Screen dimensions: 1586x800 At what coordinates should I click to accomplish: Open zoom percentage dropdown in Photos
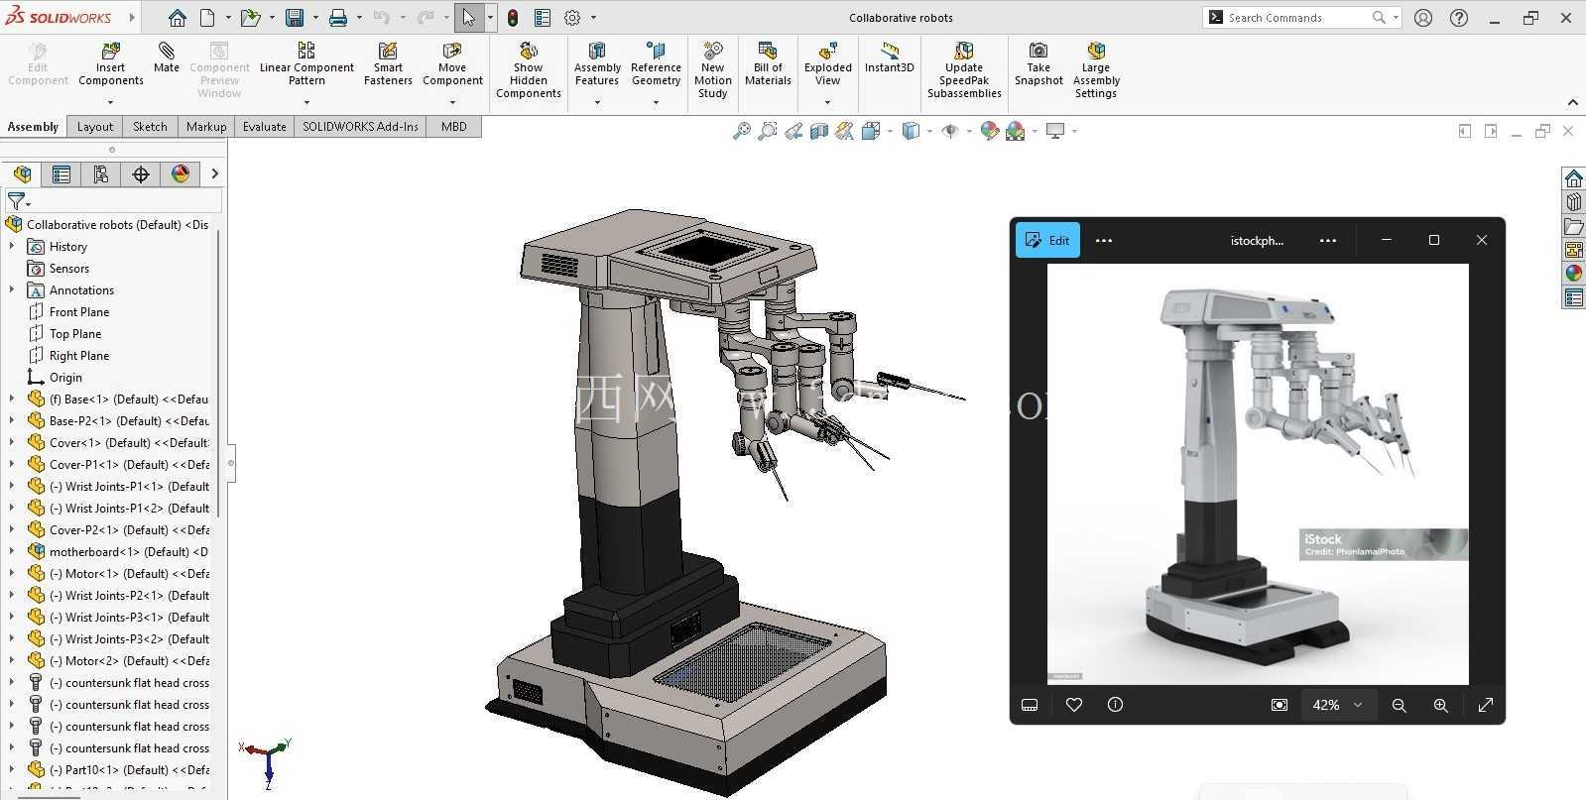[1358, 705]
